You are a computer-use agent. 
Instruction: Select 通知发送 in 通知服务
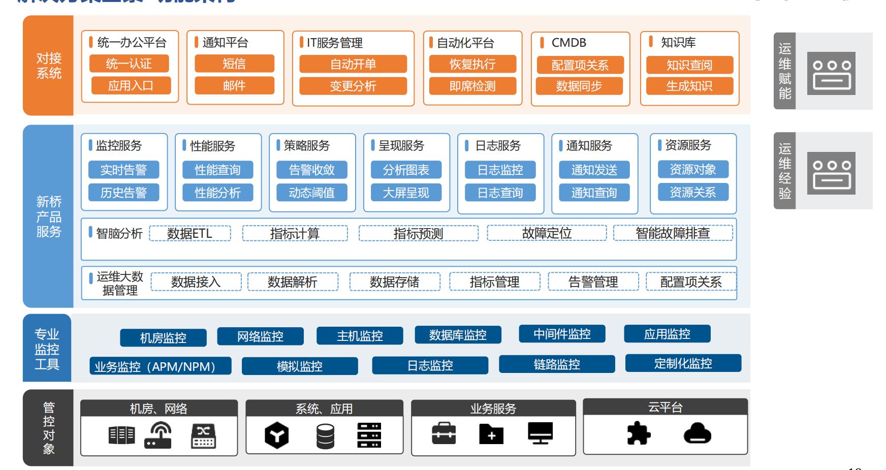click(594, 170)
